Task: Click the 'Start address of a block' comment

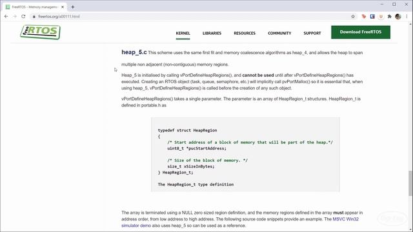Action: tap(250, 142)
